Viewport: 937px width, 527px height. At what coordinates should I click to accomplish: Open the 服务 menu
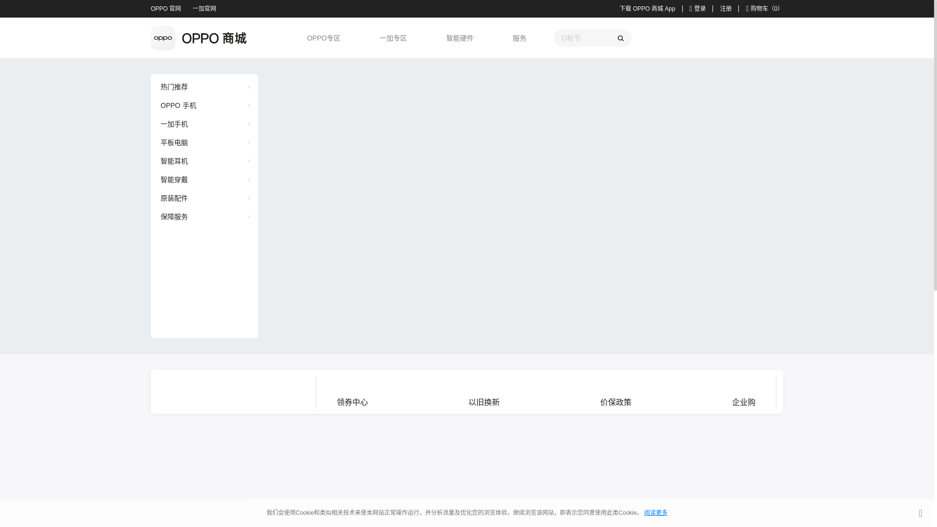[519, 38]
